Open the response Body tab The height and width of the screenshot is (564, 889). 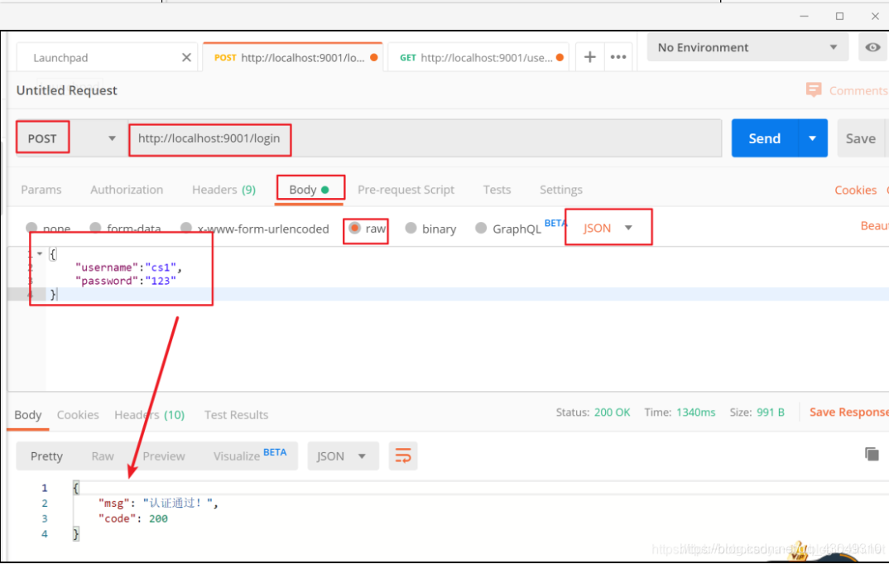[28, 415]
